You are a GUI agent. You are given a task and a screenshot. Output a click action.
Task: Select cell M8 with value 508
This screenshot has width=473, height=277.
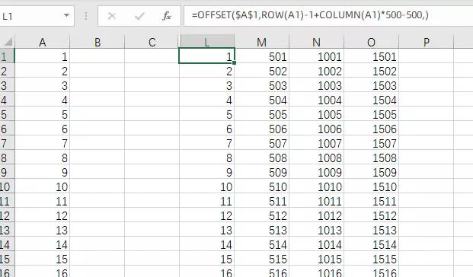[262, 158]
